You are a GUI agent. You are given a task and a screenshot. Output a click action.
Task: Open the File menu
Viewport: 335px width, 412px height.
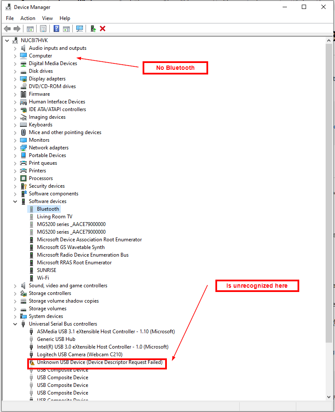click(x=10, y=18)
